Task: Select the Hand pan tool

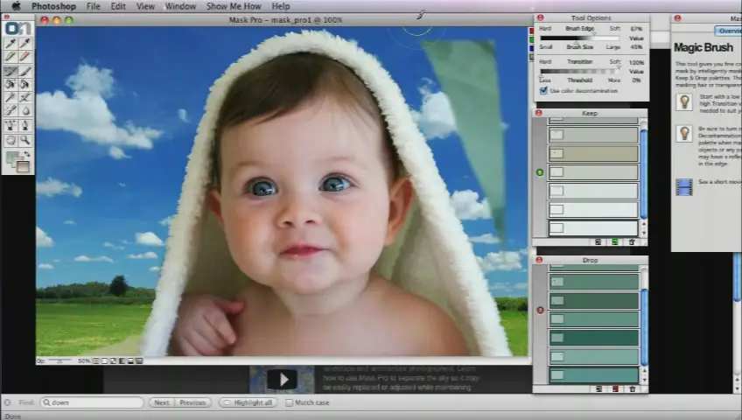Action: coord(10,140)
